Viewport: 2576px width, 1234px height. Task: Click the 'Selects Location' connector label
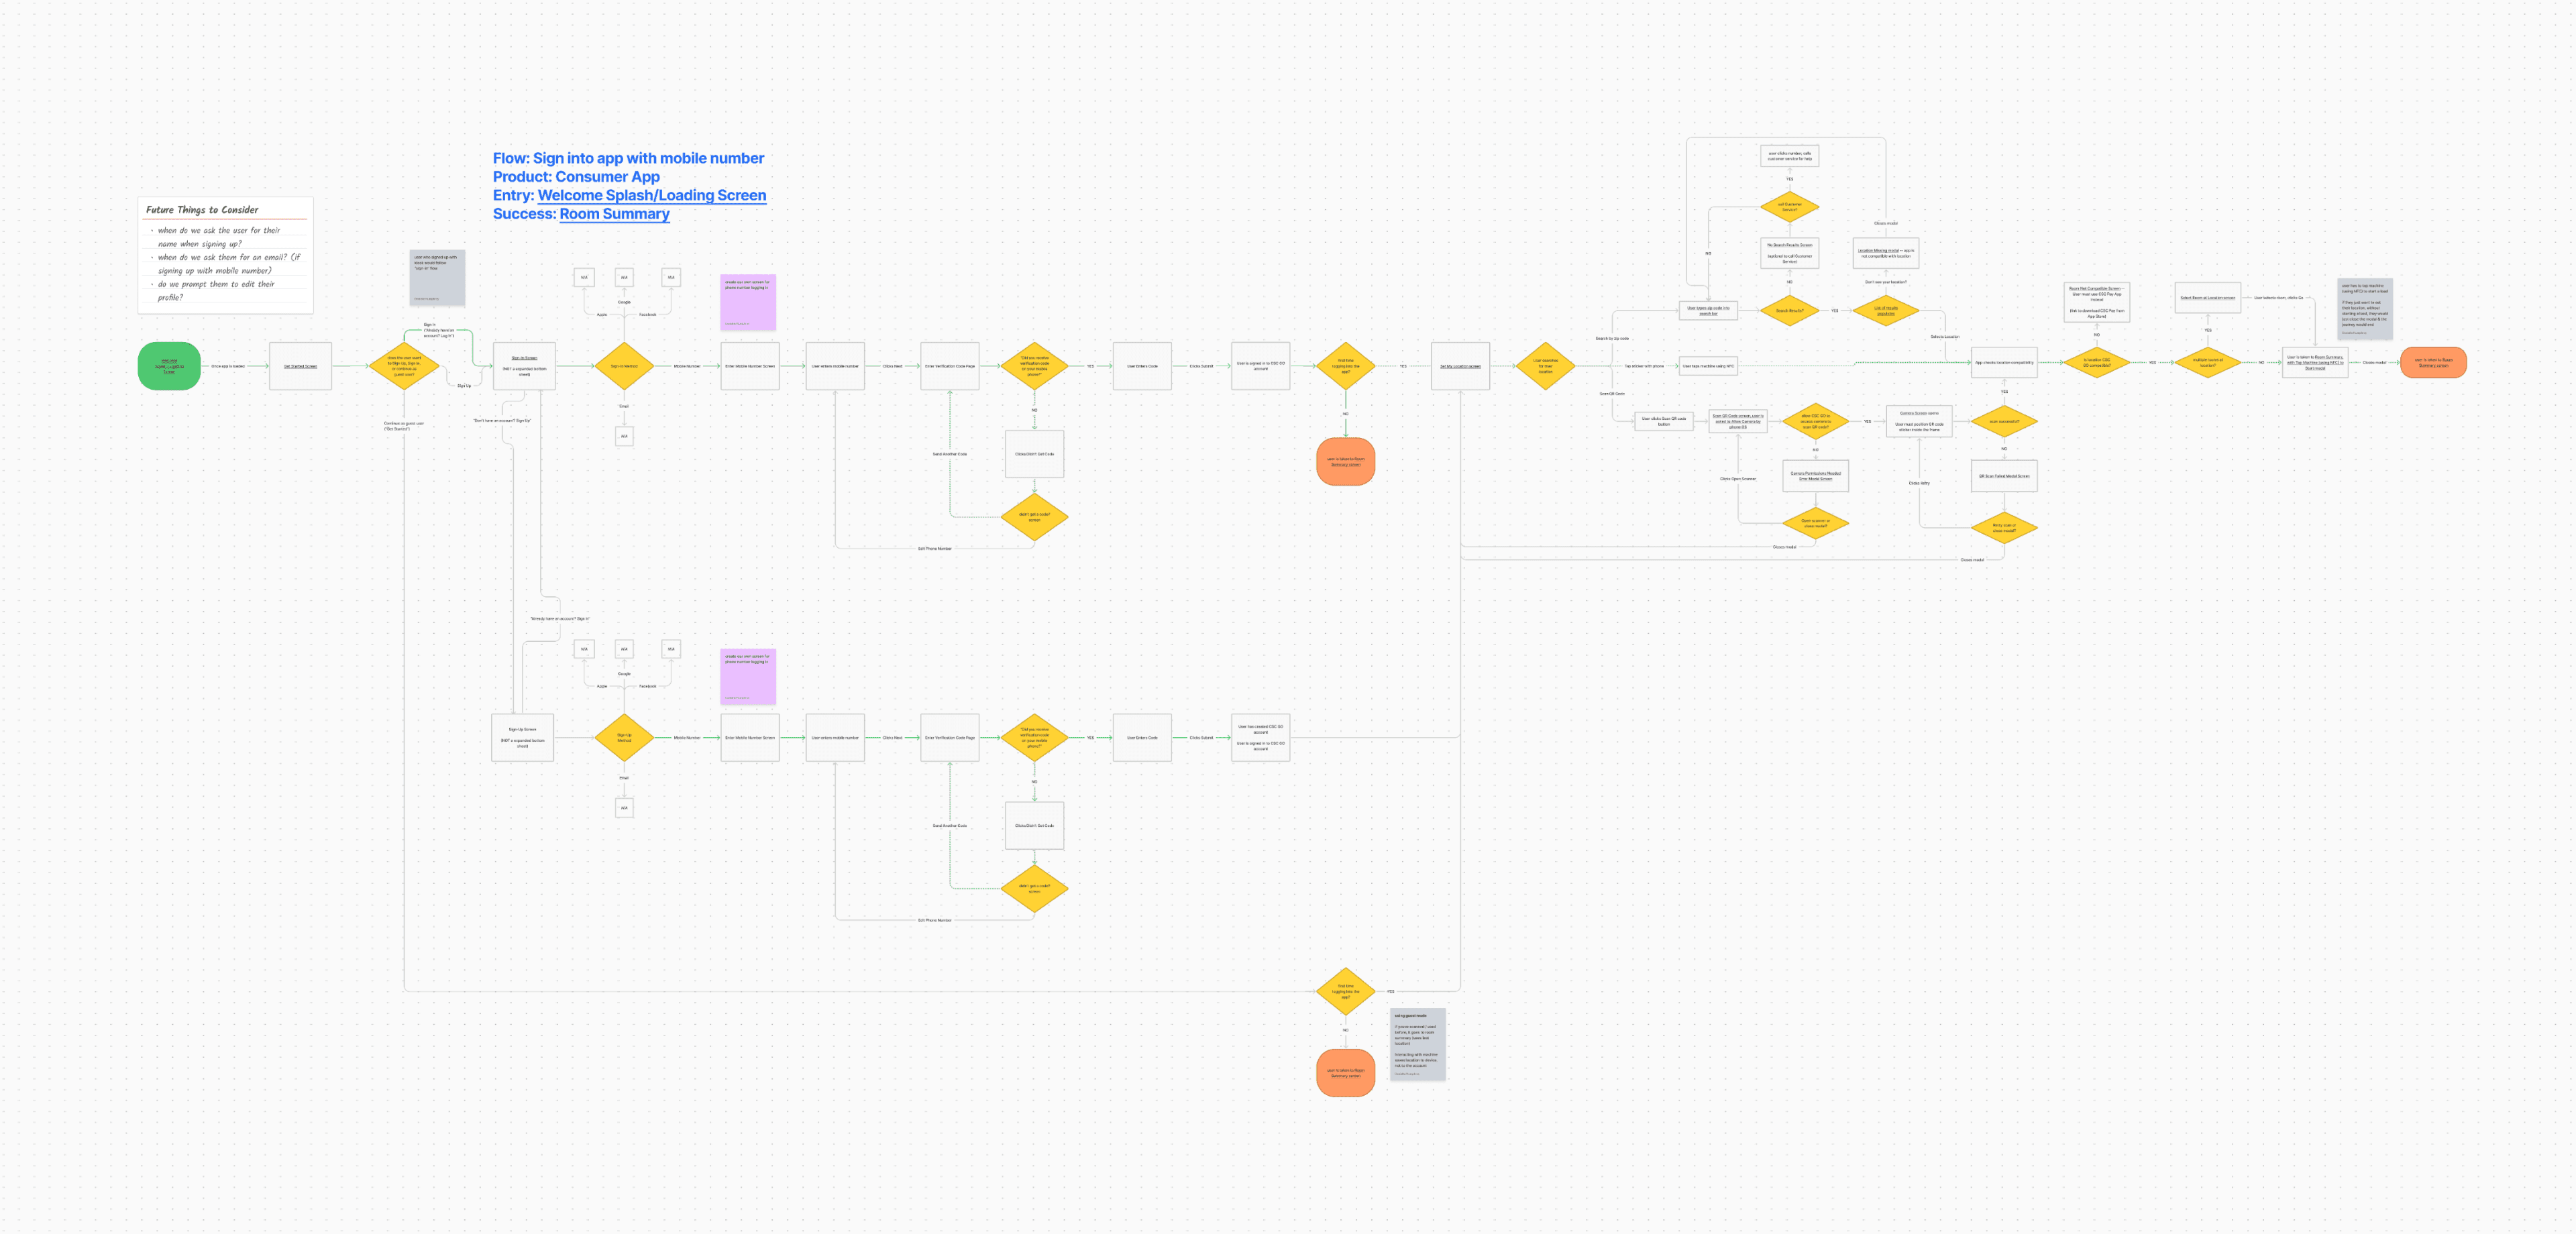[1945, 337]
